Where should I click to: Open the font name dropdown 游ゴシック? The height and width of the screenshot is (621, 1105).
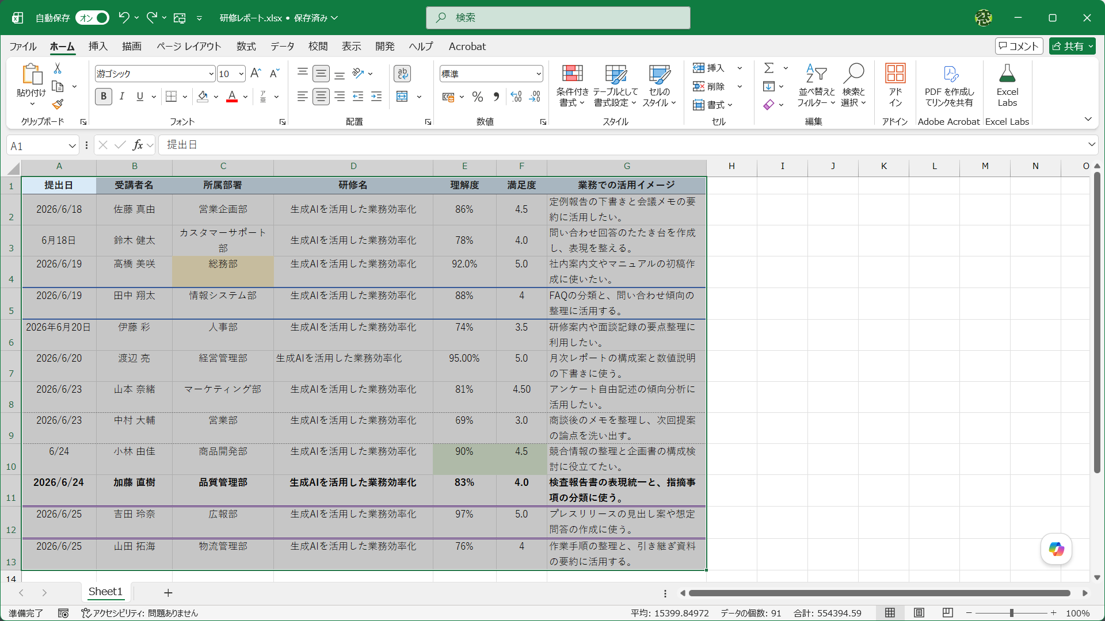pos(211,74)
